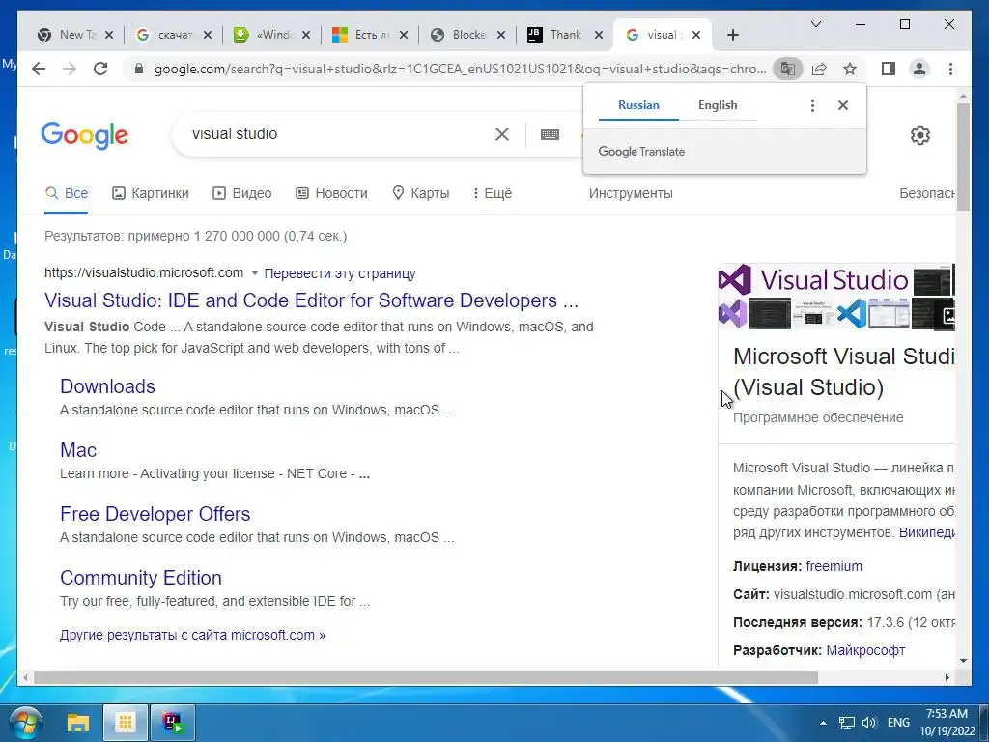Screen dimensions: 989x742
Task: Share this page via the share icon
Action: click(819, 69)
